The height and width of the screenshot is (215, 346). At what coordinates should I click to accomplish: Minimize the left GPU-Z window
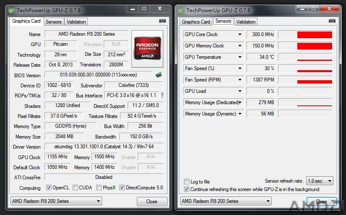click(133, 9)
